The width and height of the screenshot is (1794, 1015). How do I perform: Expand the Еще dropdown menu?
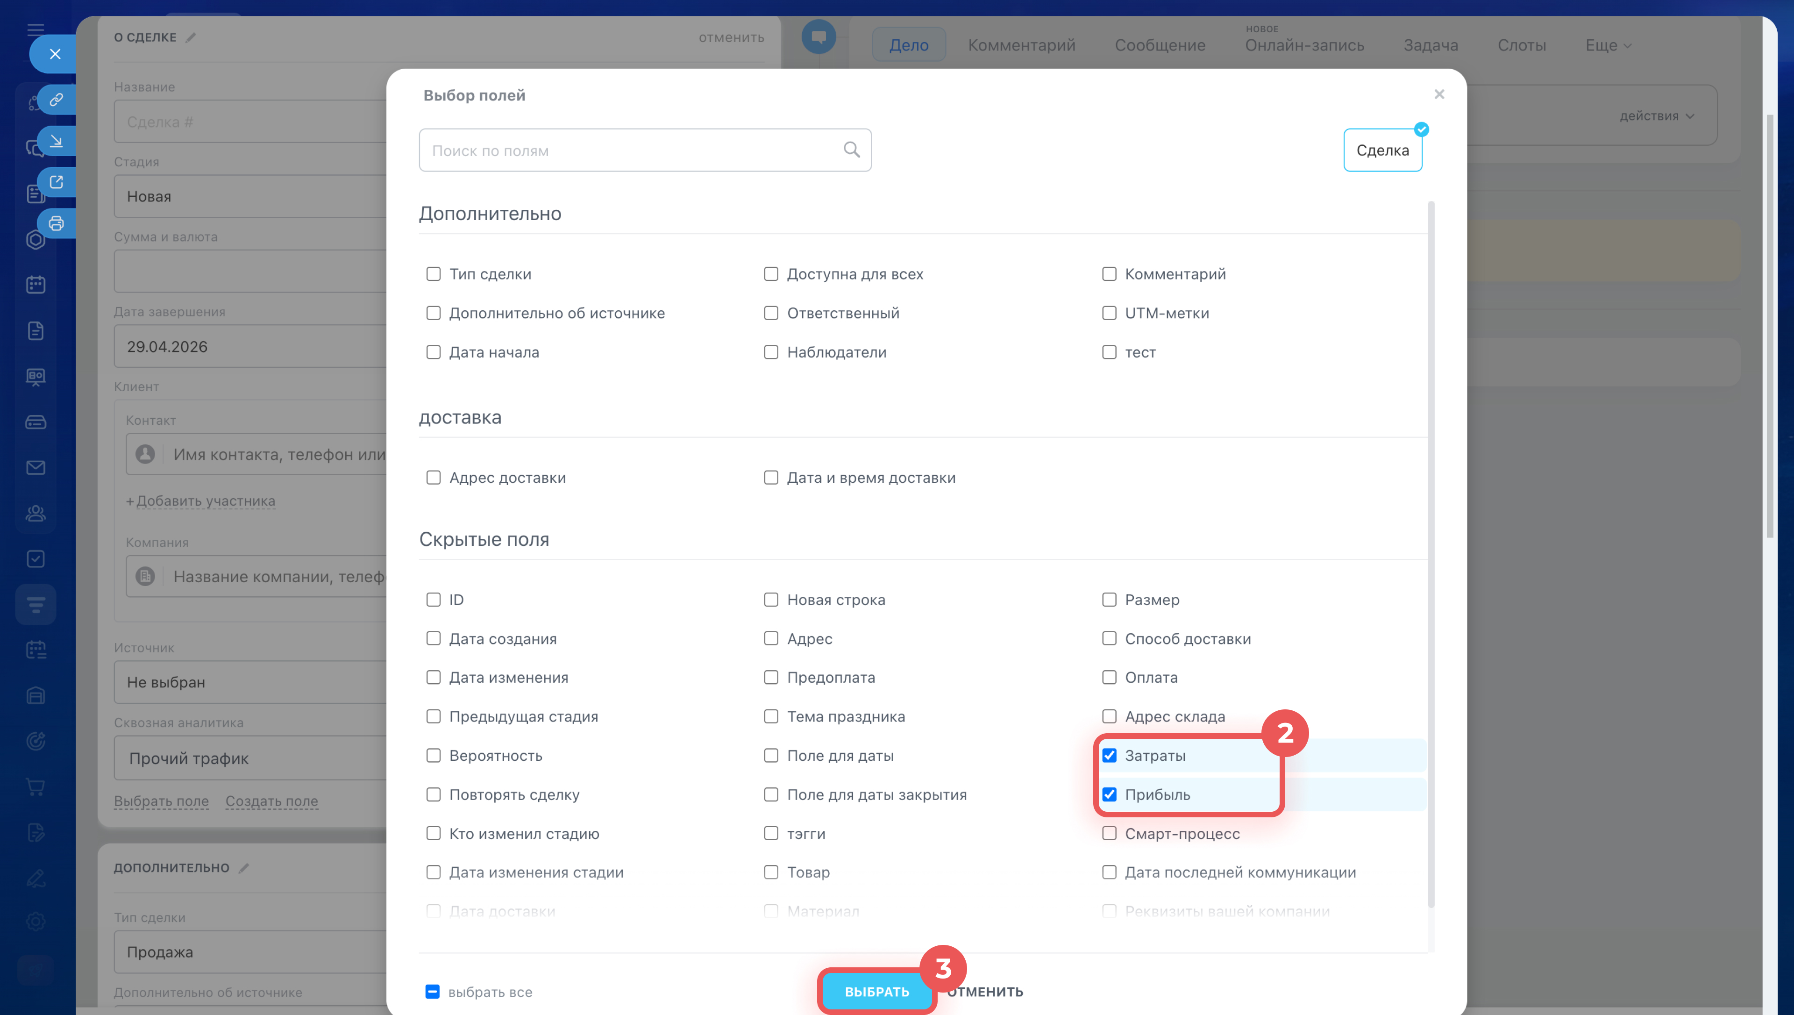point(1607,45)
